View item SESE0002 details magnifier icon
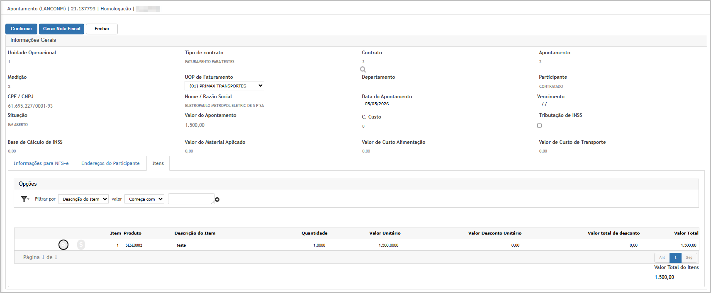Viewport: 711px width, 293px height. click(x=63, y=245)
